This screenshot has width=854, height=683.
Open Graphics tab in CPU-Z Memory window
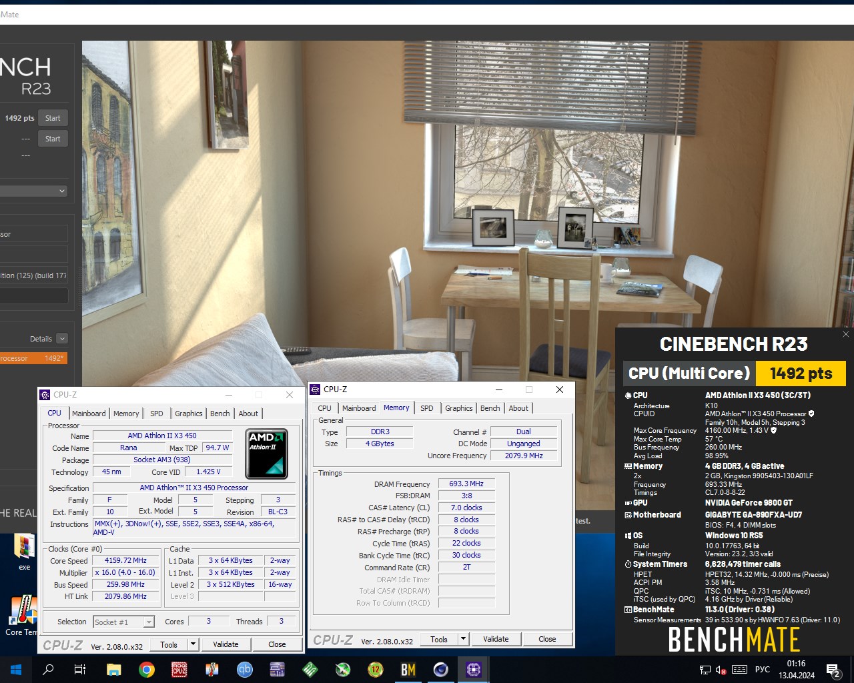tap(459, 408)
